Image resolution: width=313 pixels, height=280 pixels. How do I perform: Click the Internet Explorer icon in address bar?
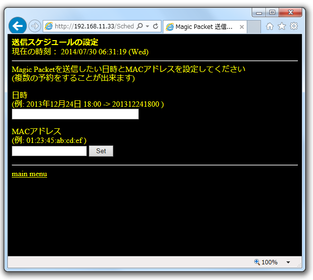tap(49, 26)
